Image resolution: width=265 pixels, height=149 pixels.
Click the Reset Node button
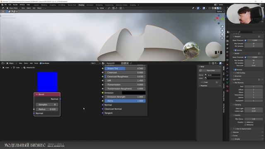point(210,70)
